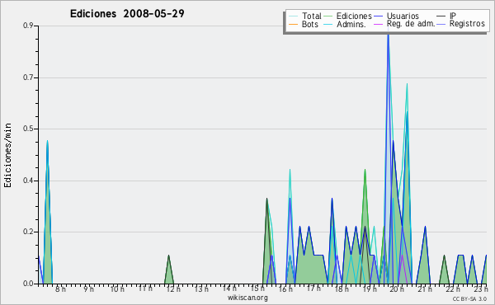Image resolution: width=495 pixels, height=305 pixels.
Task: Click the '12 h' x-axis label
Action: (x=173, y=289)
